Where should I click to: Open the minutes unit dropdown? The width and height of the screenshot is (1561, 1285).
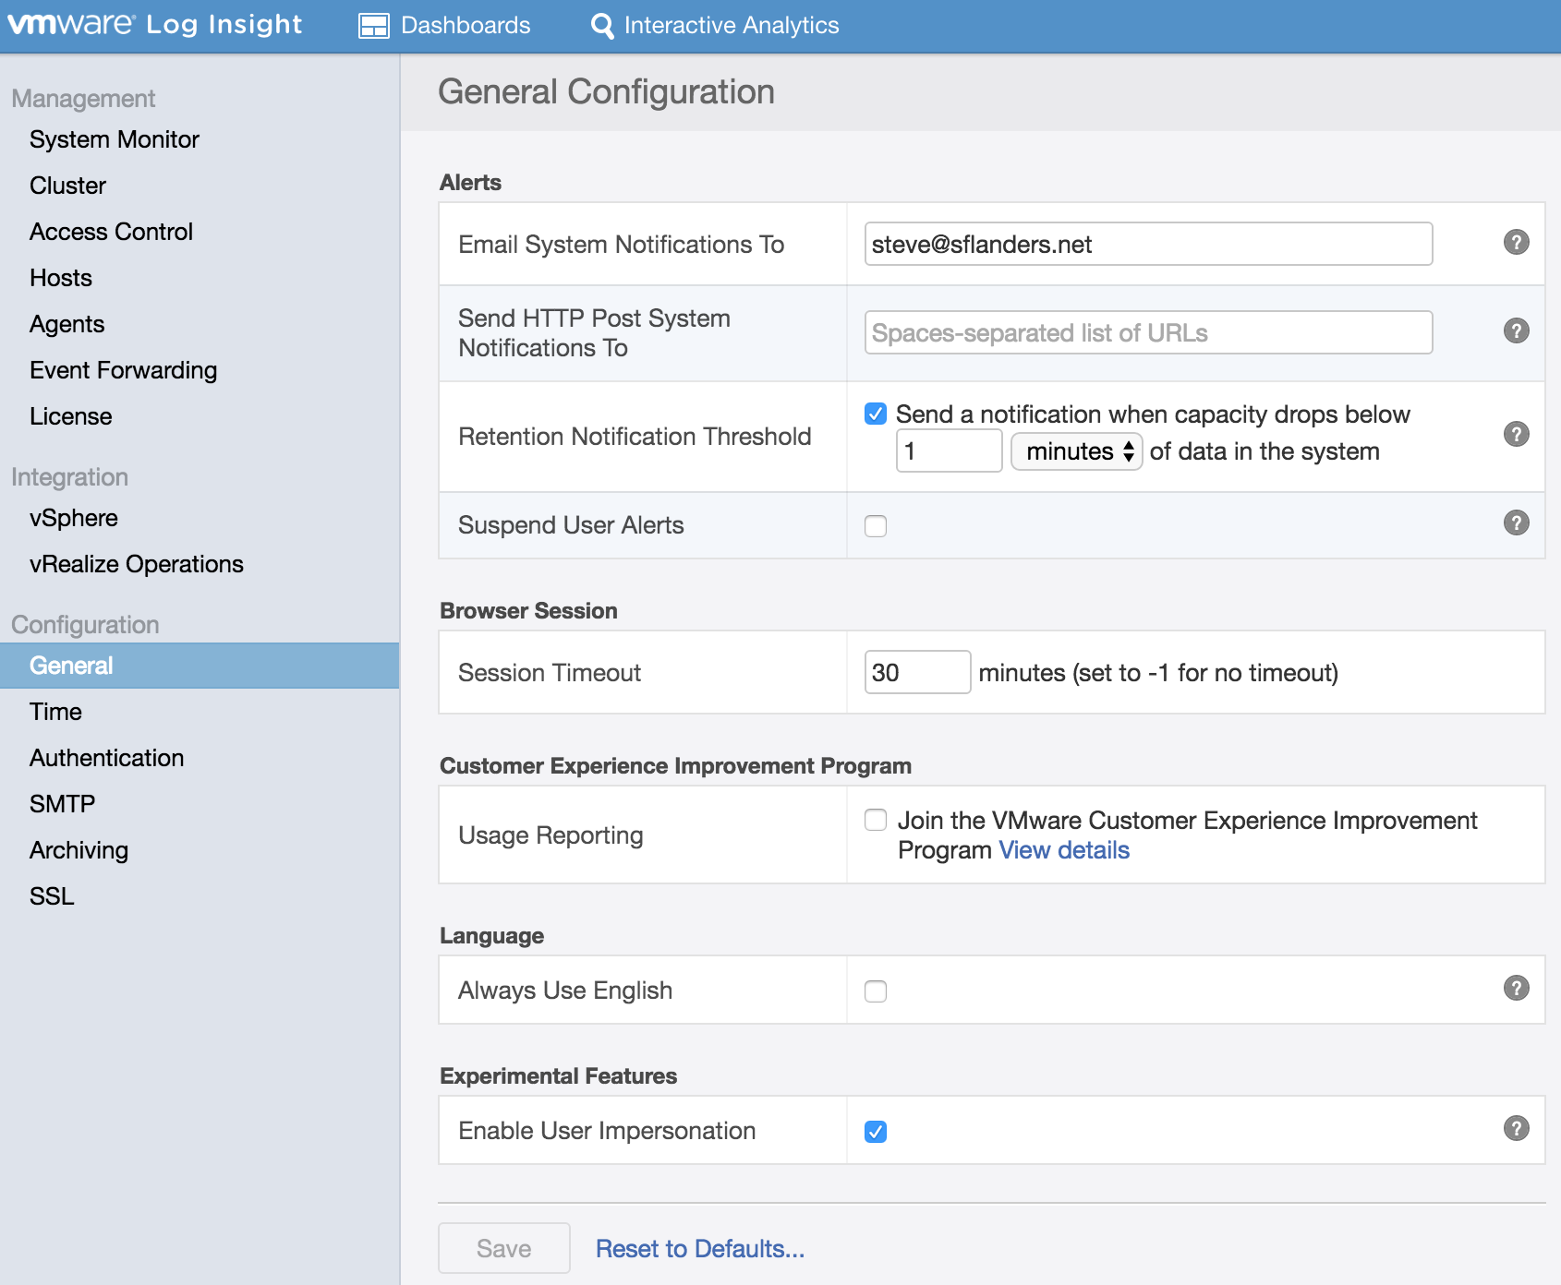[x=1077, y=451]
